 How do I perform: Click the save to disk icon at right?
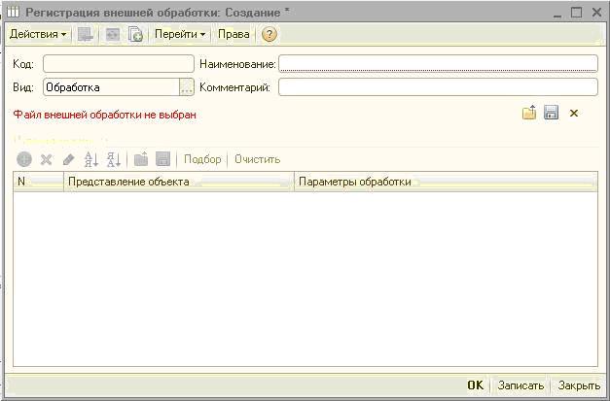pos(551,114)
